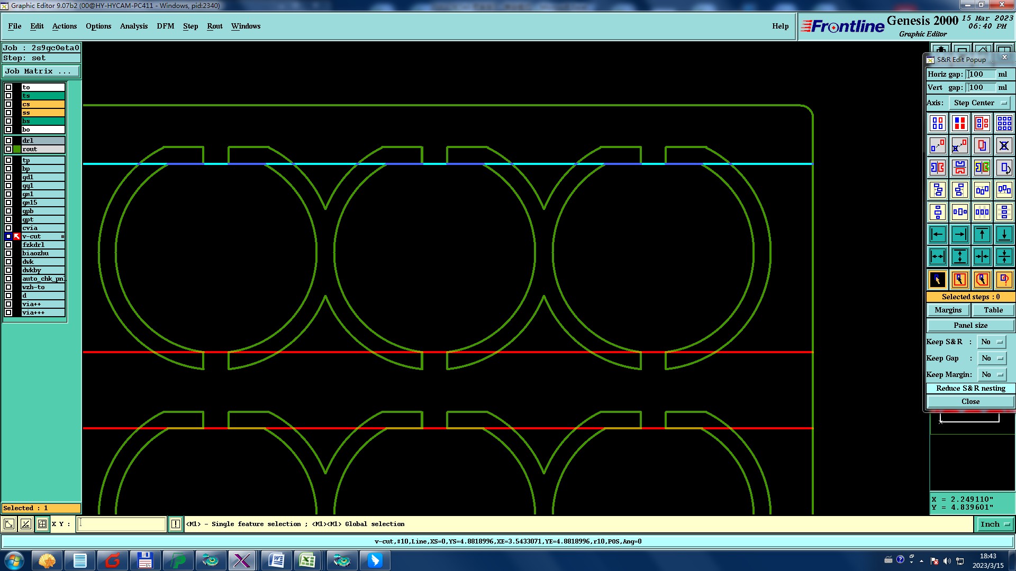This screenshot has width=1016, height=571.
Task: Click the select single step cursor icon
Action: coord(938,280)
